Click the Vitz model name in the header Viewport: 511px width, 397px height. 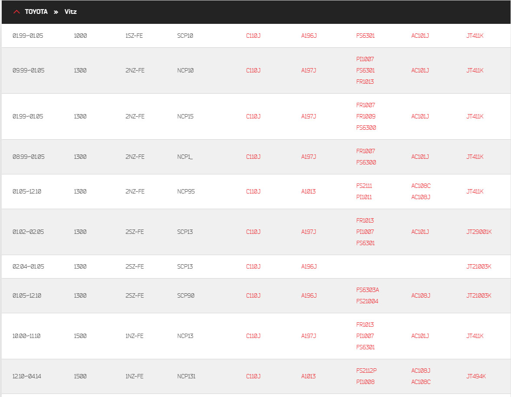(x=70, y=12)
